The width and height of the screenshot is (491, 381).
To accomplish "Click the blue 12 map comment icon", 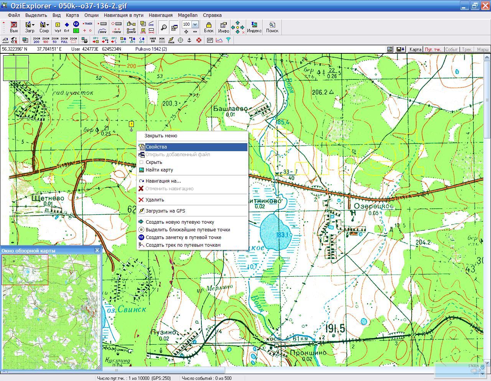I will pos(76,24).
